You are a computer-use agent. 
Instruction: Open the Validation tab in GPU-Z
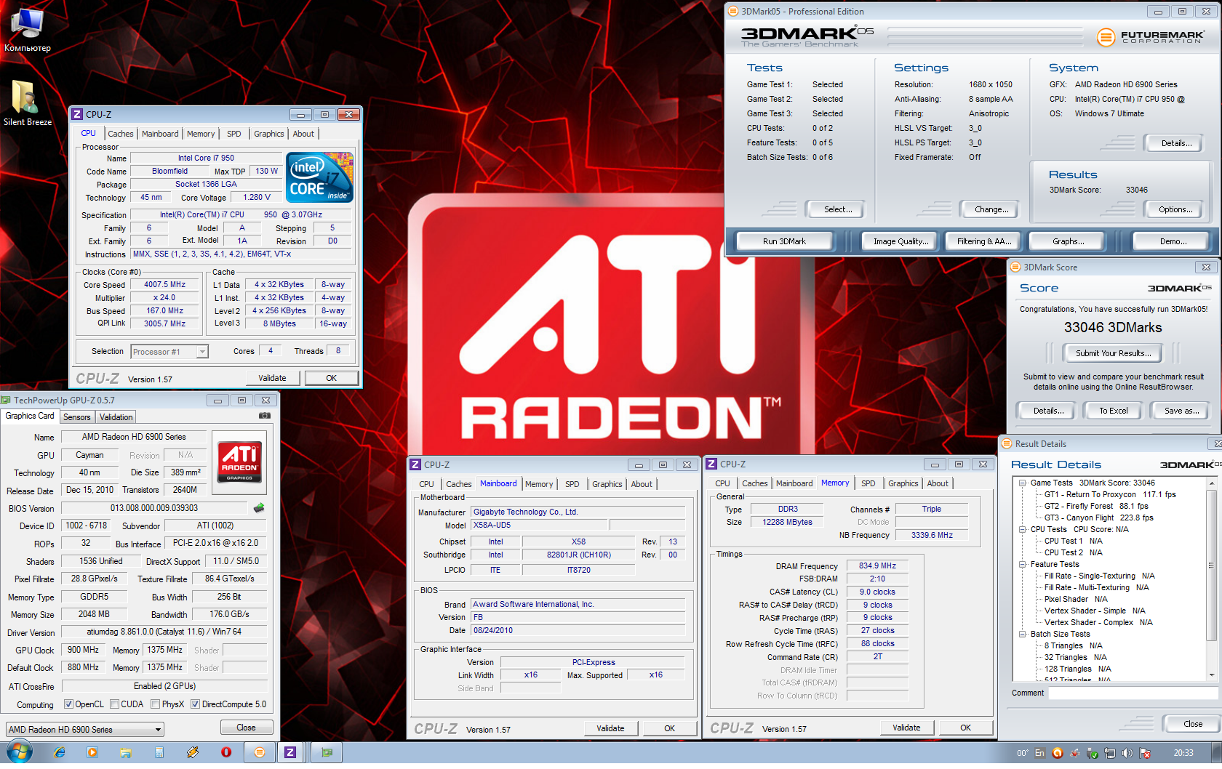pos(116,417)
